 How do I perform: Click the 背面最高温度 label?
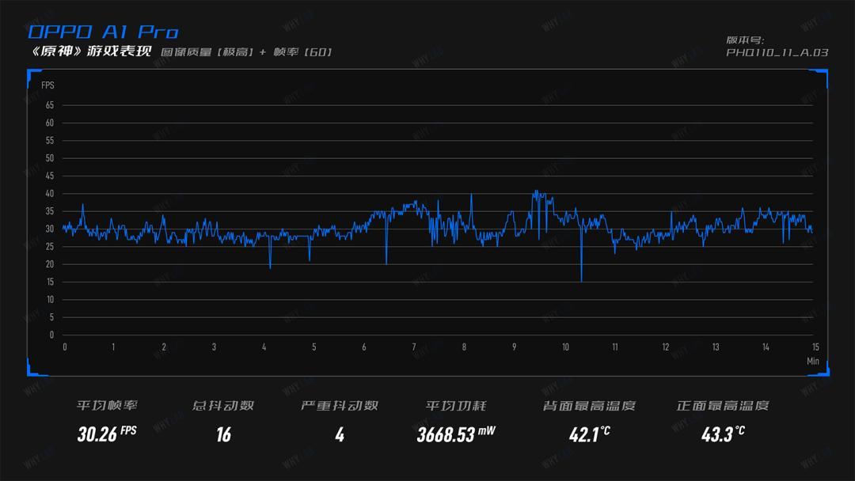589,405
